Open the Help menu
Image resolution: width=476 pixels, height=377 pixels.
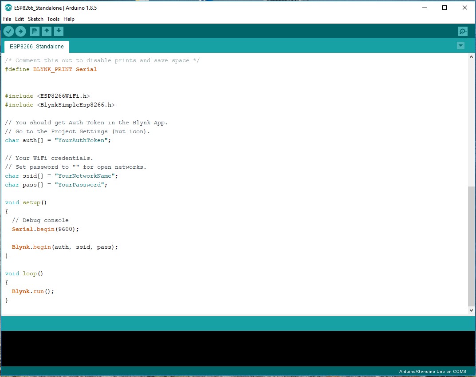[x=69, y=19]
